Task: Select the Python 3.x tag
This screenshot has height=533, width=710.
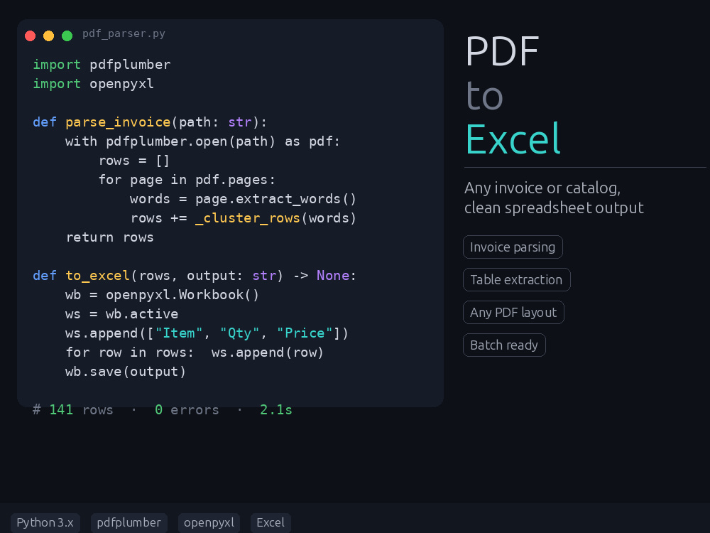Action: [45, 522]
